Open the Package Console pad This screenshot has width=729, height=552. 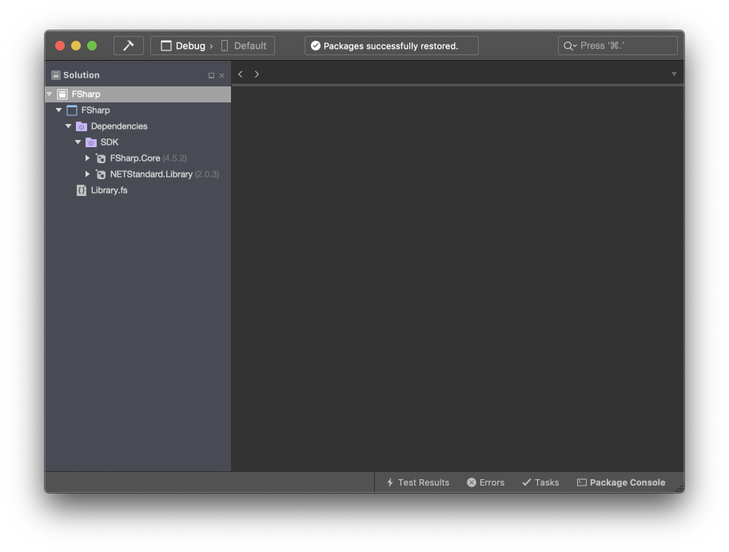pos(621,482)
